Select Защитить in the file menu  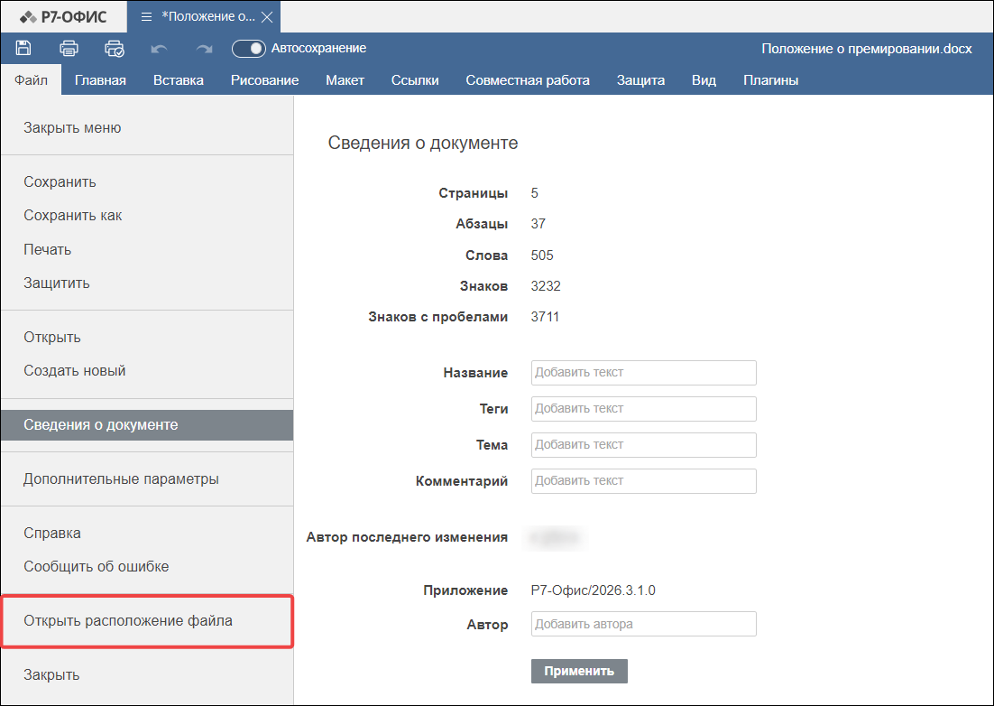click(x=147, y=283)
